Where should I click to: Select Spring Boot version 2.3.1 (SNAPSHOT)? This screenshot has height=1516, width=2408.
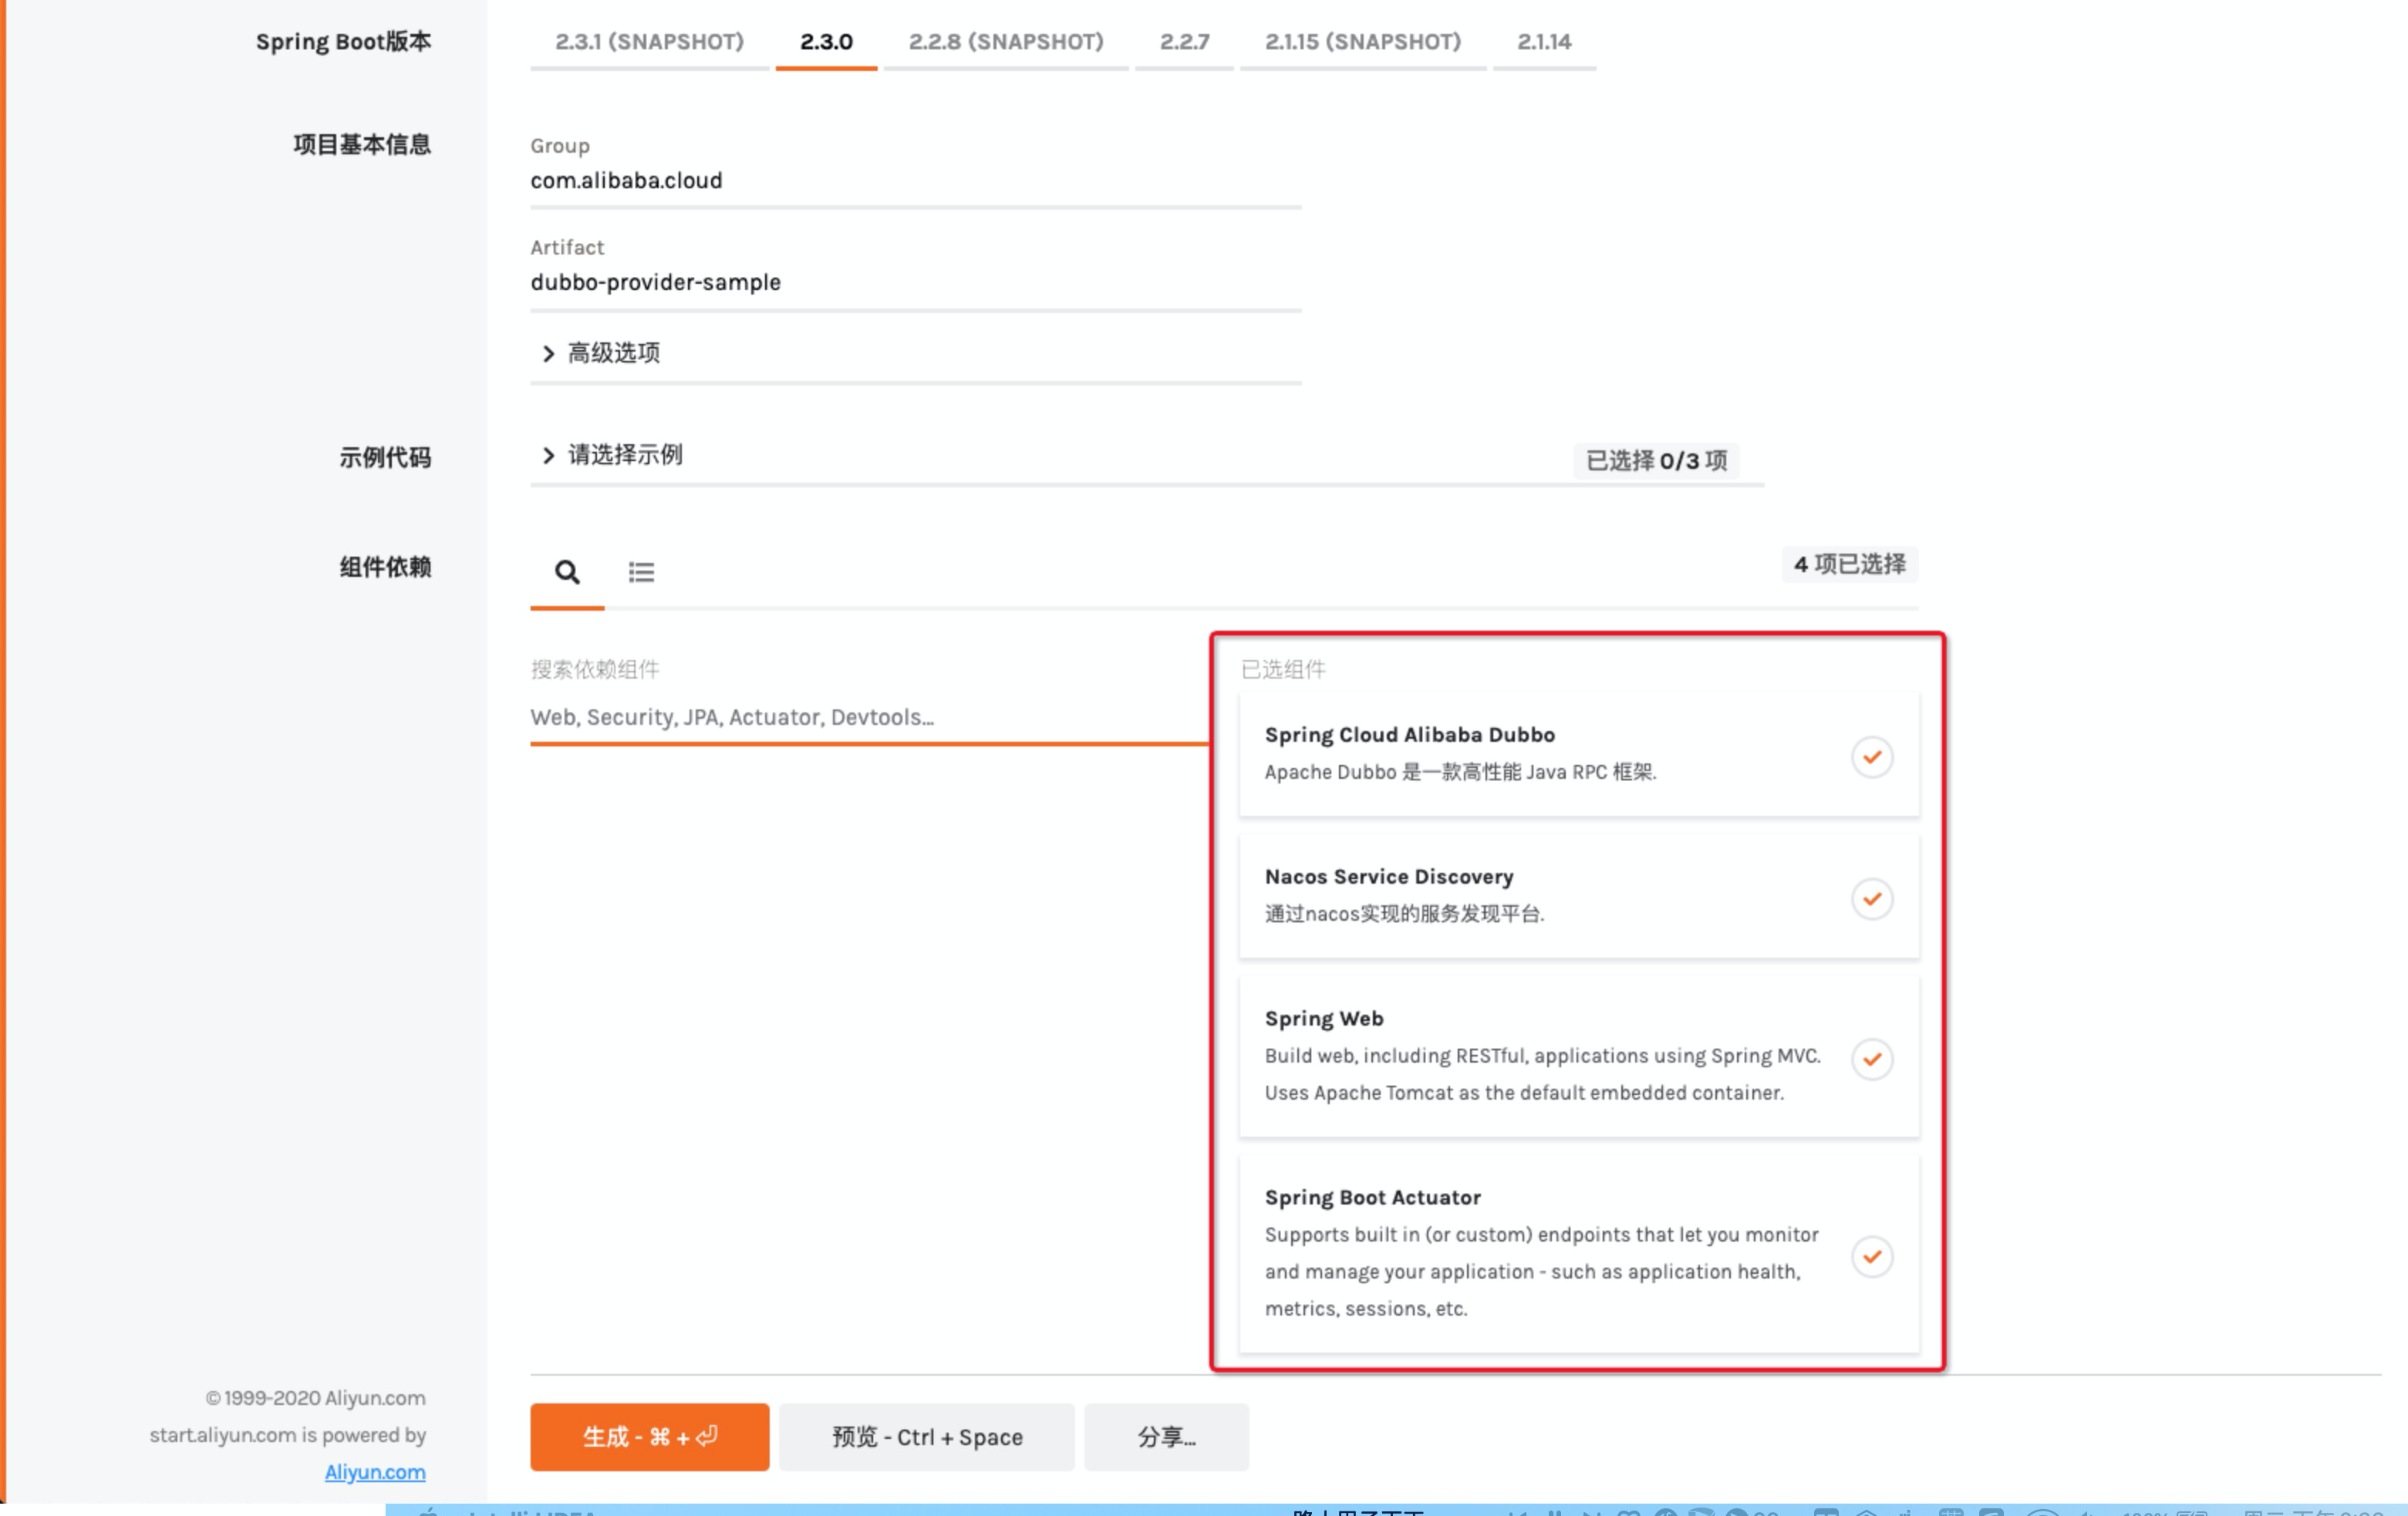(650, 42)
